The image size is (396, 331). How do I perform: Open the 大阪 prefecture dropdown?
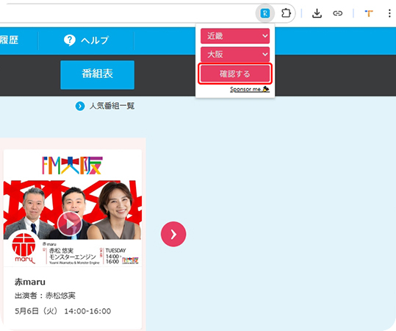click(235, 54)
